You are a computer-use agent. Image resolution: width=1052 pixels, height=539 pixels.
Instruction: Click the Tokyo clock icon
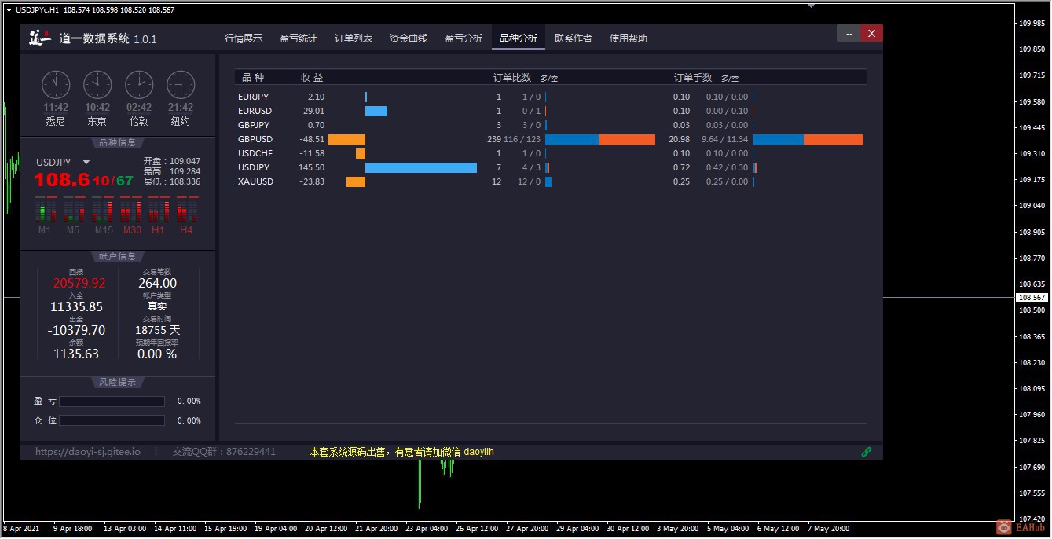[x=97, y=84]
